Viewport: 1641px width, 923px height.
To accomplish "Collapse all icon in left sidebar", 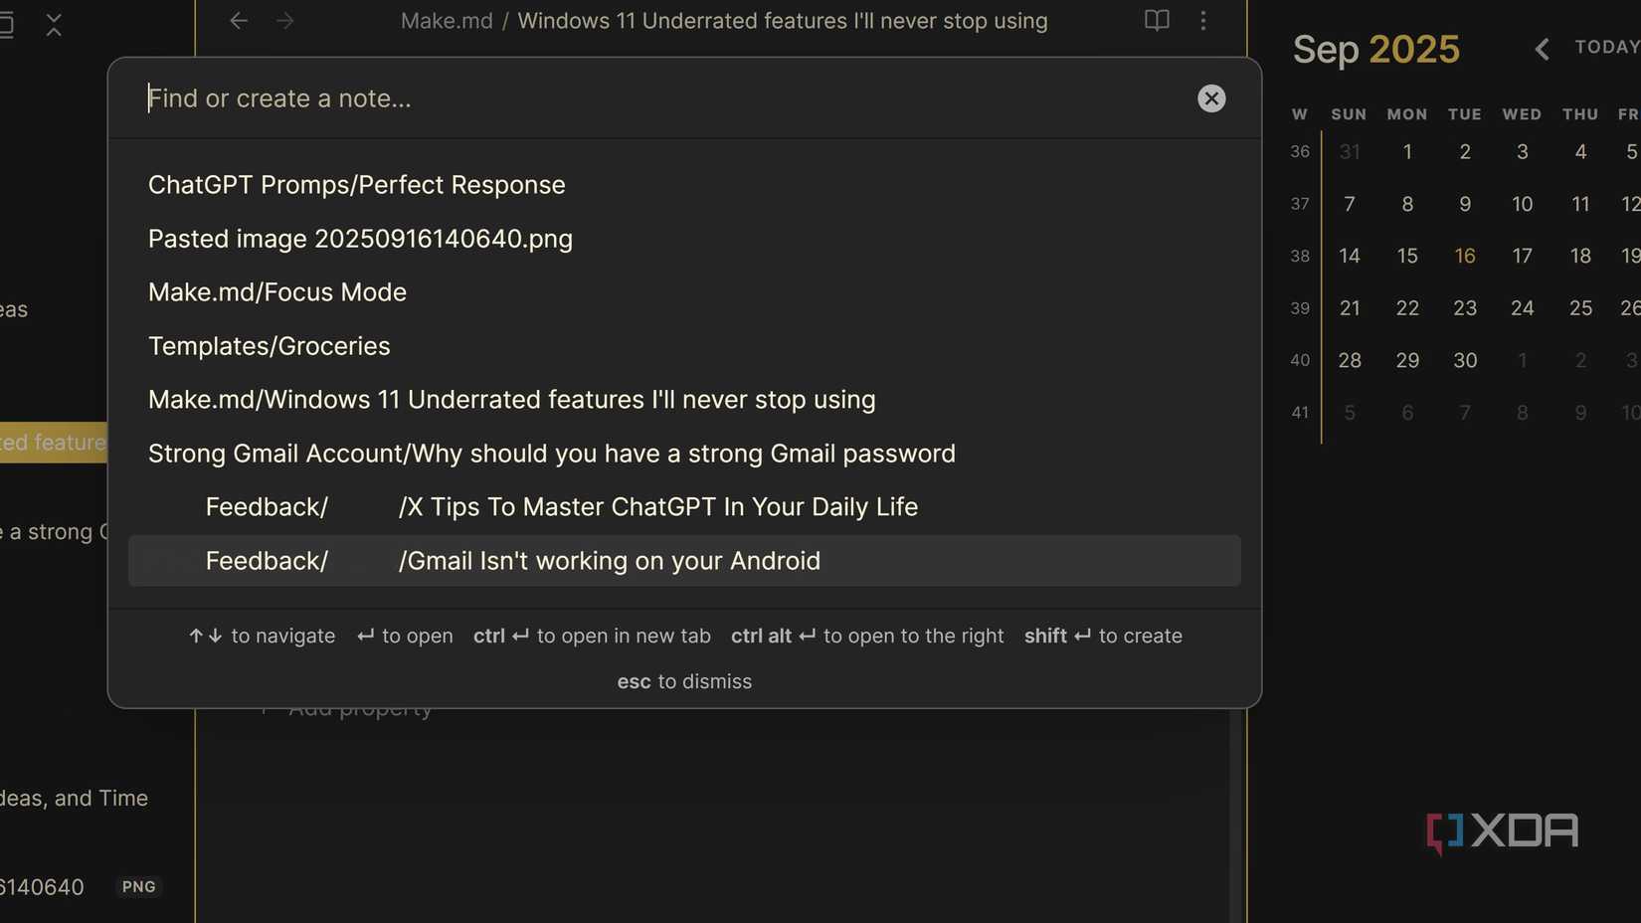I will [54, 25].
